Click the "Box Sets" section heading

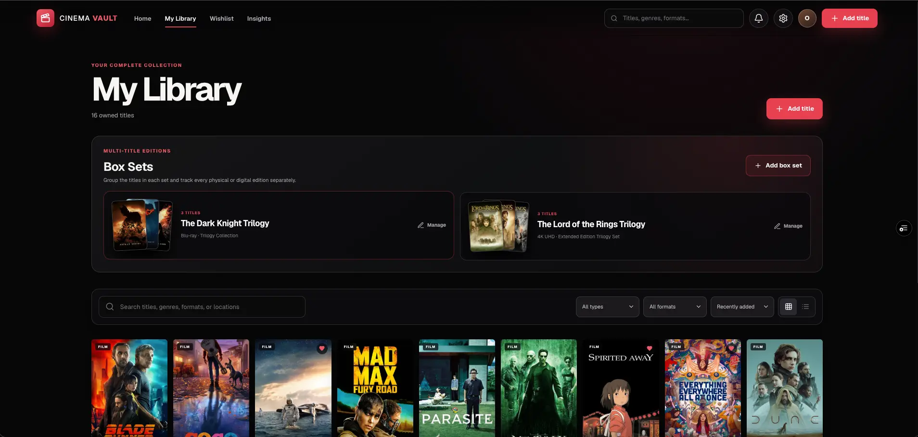click(x=128, y=167)
